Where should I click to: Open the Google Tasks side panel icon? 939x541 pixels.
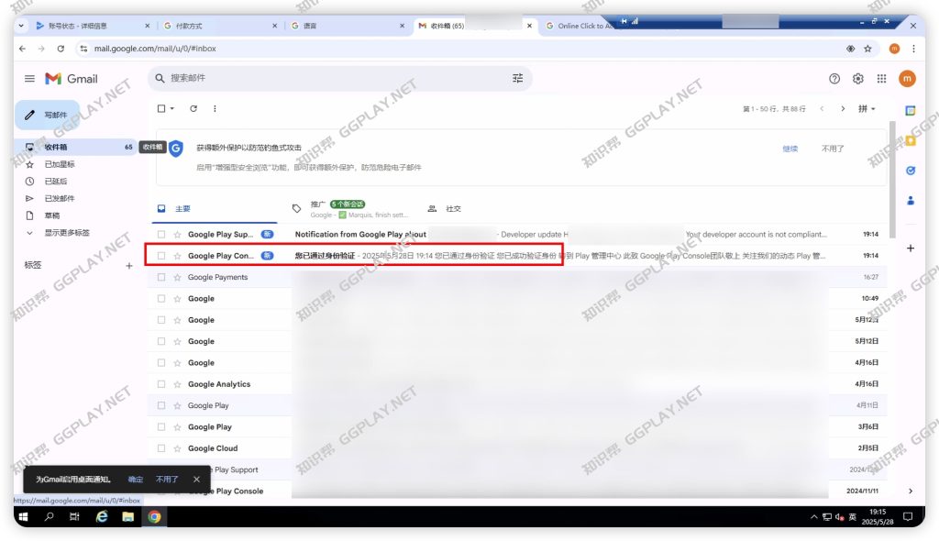911,171
